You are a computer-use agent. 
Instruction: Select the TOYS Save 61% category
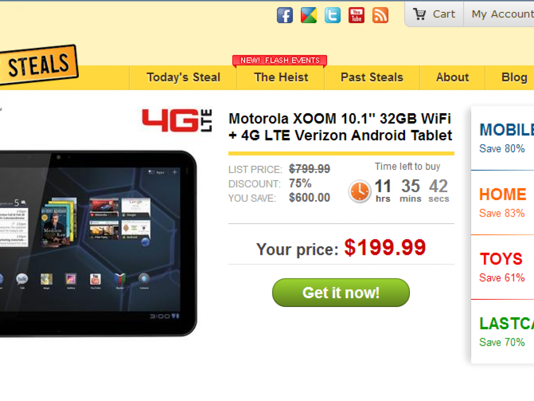coord(502,267)
